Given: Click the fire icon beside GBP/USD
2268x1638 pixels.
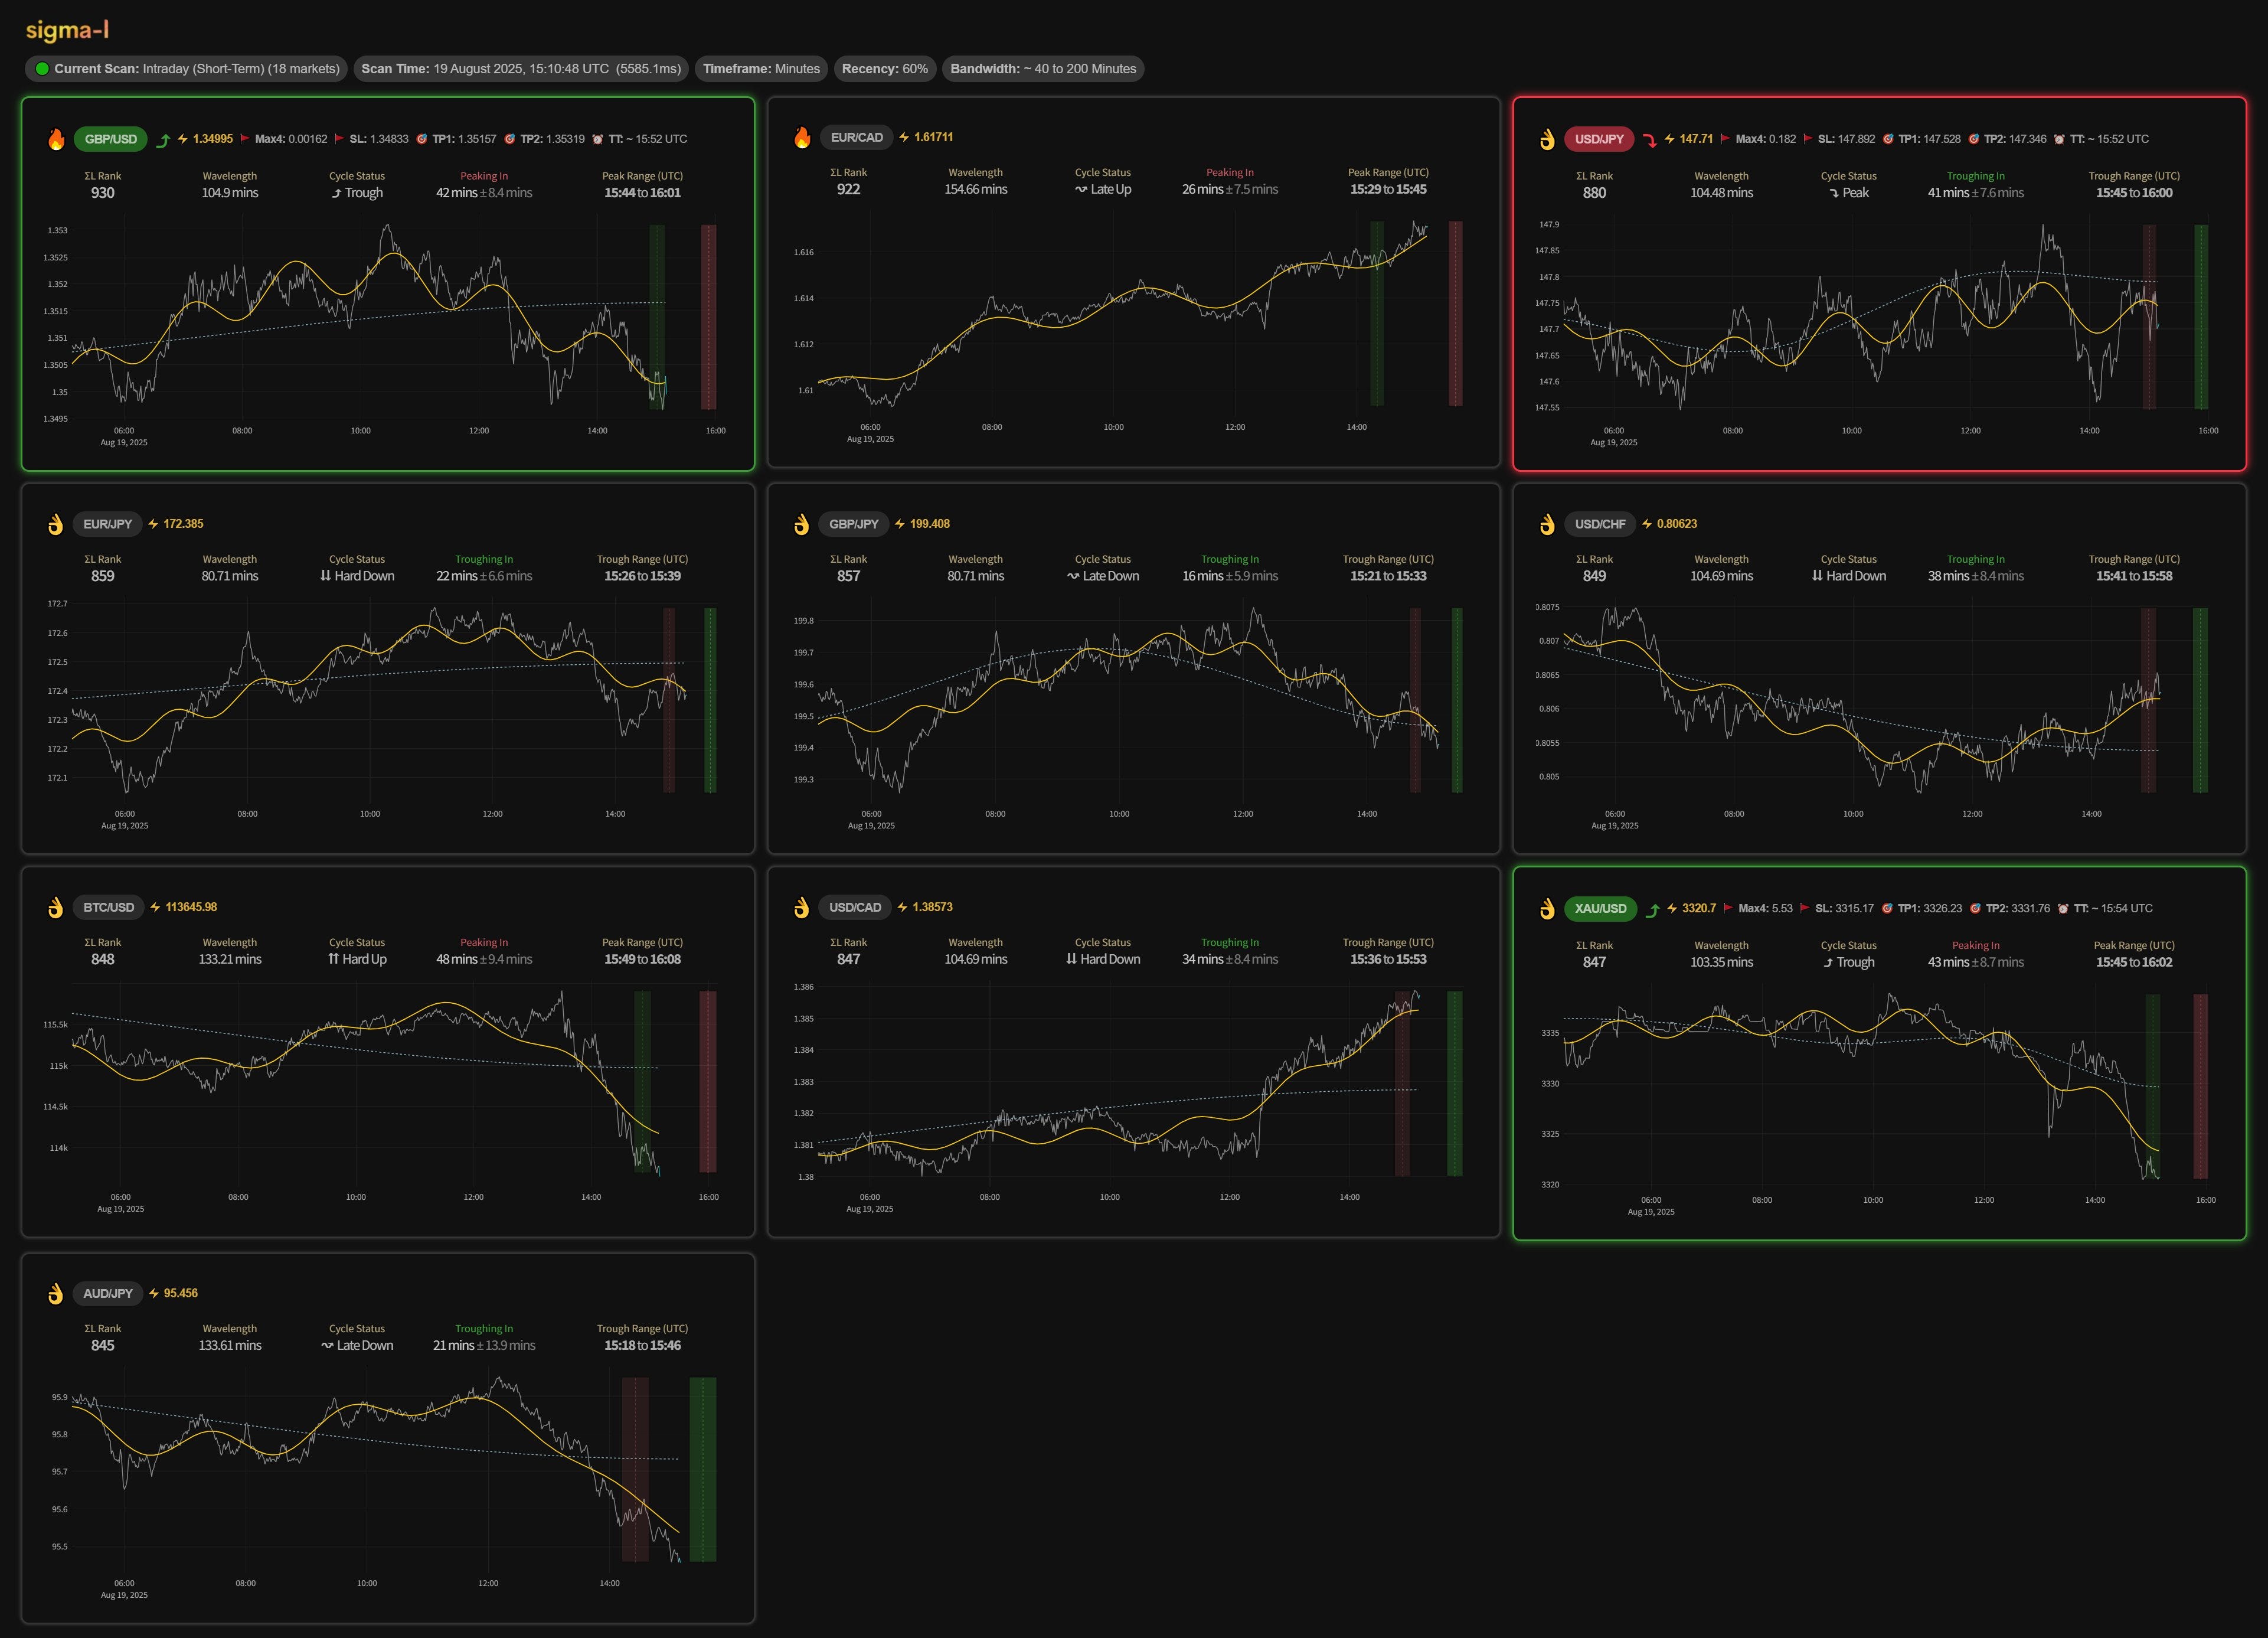Looking at the screenshot, I should 56,139.
